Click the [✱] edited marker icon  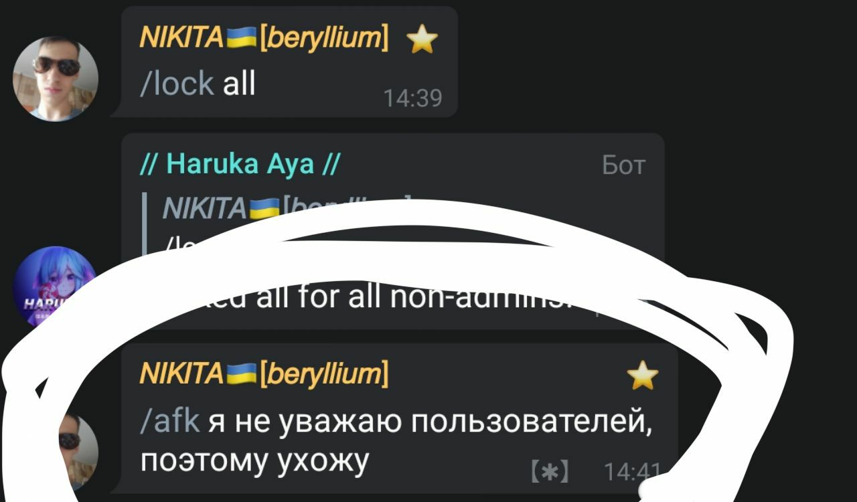point(550,472)
